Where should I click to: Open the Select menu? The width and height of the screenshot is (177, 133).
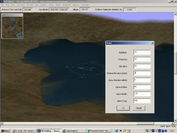pyautogui.click(x=58, y=5)
